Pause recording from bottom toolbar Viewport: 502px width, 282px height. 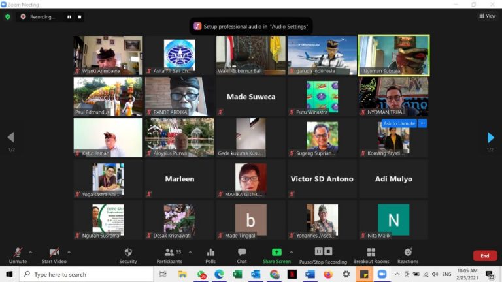(318, 251)
